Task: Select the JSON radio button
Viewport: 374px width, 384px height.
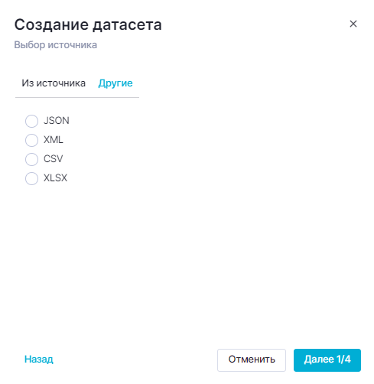Action: tap(31, 121)
